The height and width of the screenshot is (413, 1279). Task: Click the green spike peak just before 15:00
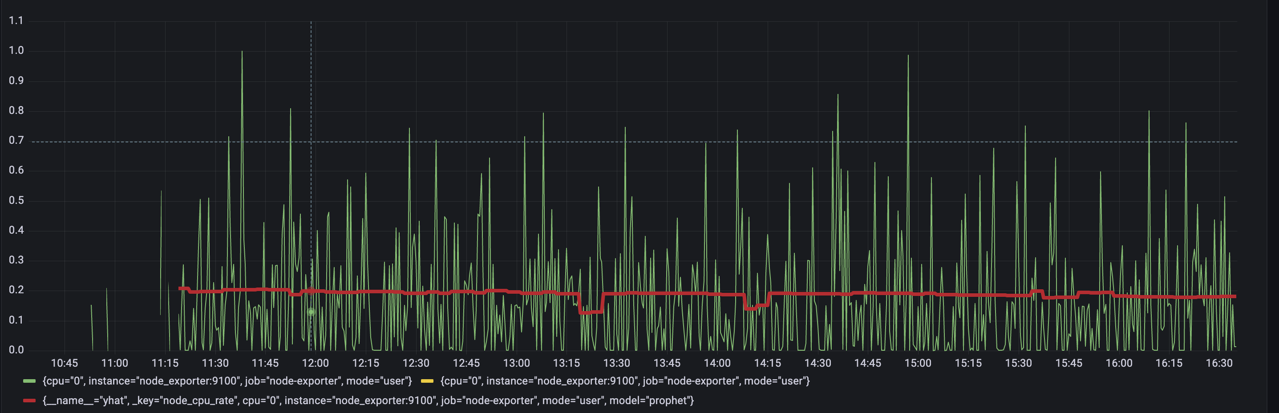[908, 56]
